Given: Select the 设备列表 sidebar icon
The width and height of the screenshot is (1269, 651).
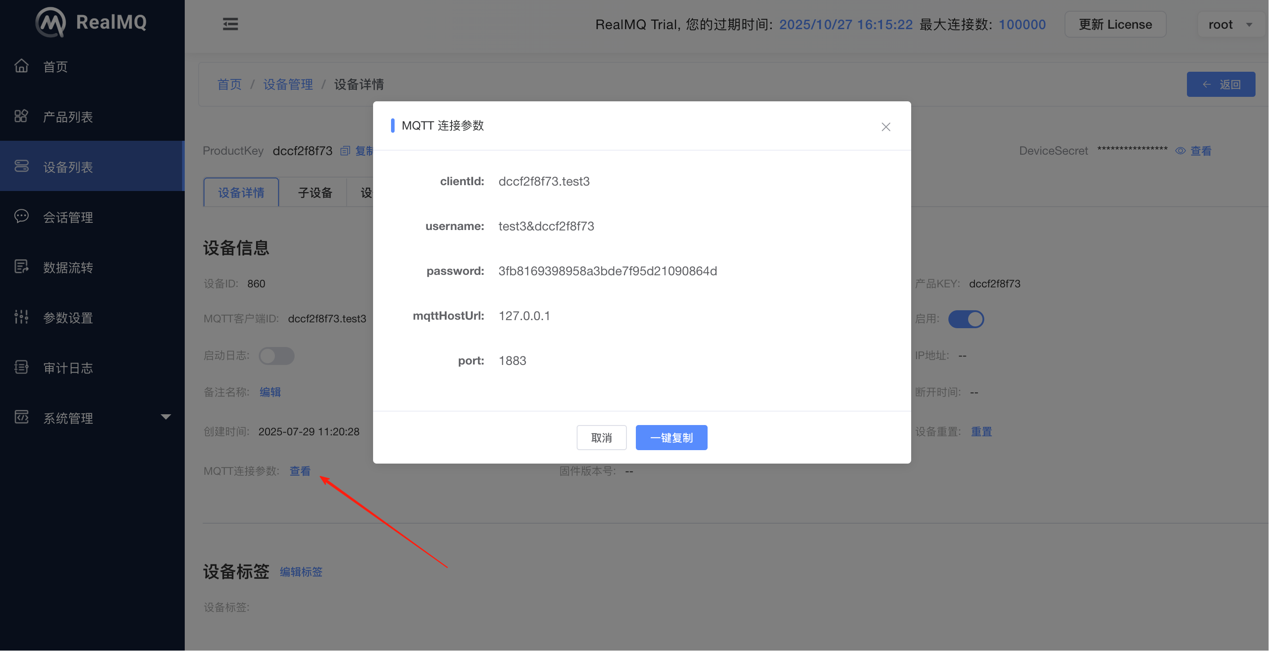Looking at the screenshot, I should [21, 166].
